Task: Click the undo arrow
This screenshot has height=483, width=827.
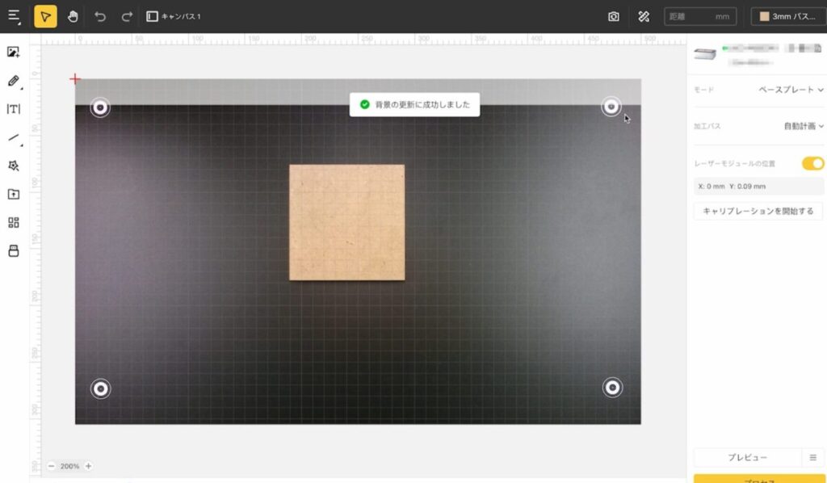Action: (100, 16)
